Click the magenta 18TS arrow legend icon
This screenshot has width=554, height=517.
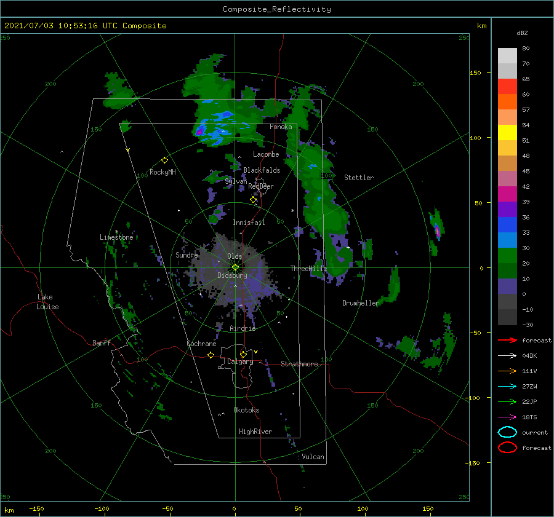pyautogui.click(x=507, y=417)
